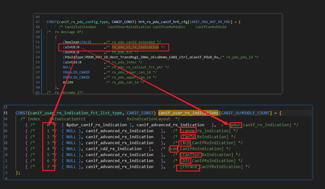Click line number 59 in the gutter

tap(38, 83)
